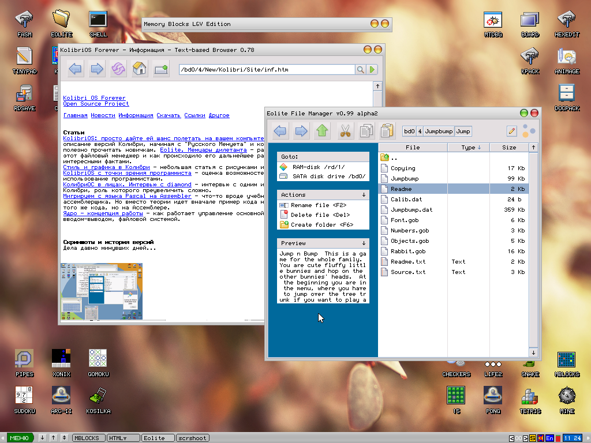
Task: Follow the Новости link
Action: click(103, 115)
